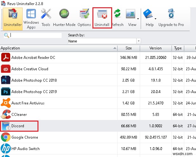Click the 10.67 MB size cell

129,149
